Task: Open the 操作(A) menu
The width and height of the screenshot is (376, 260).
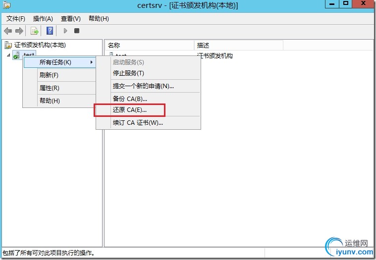Action: (x=43, y=19)
